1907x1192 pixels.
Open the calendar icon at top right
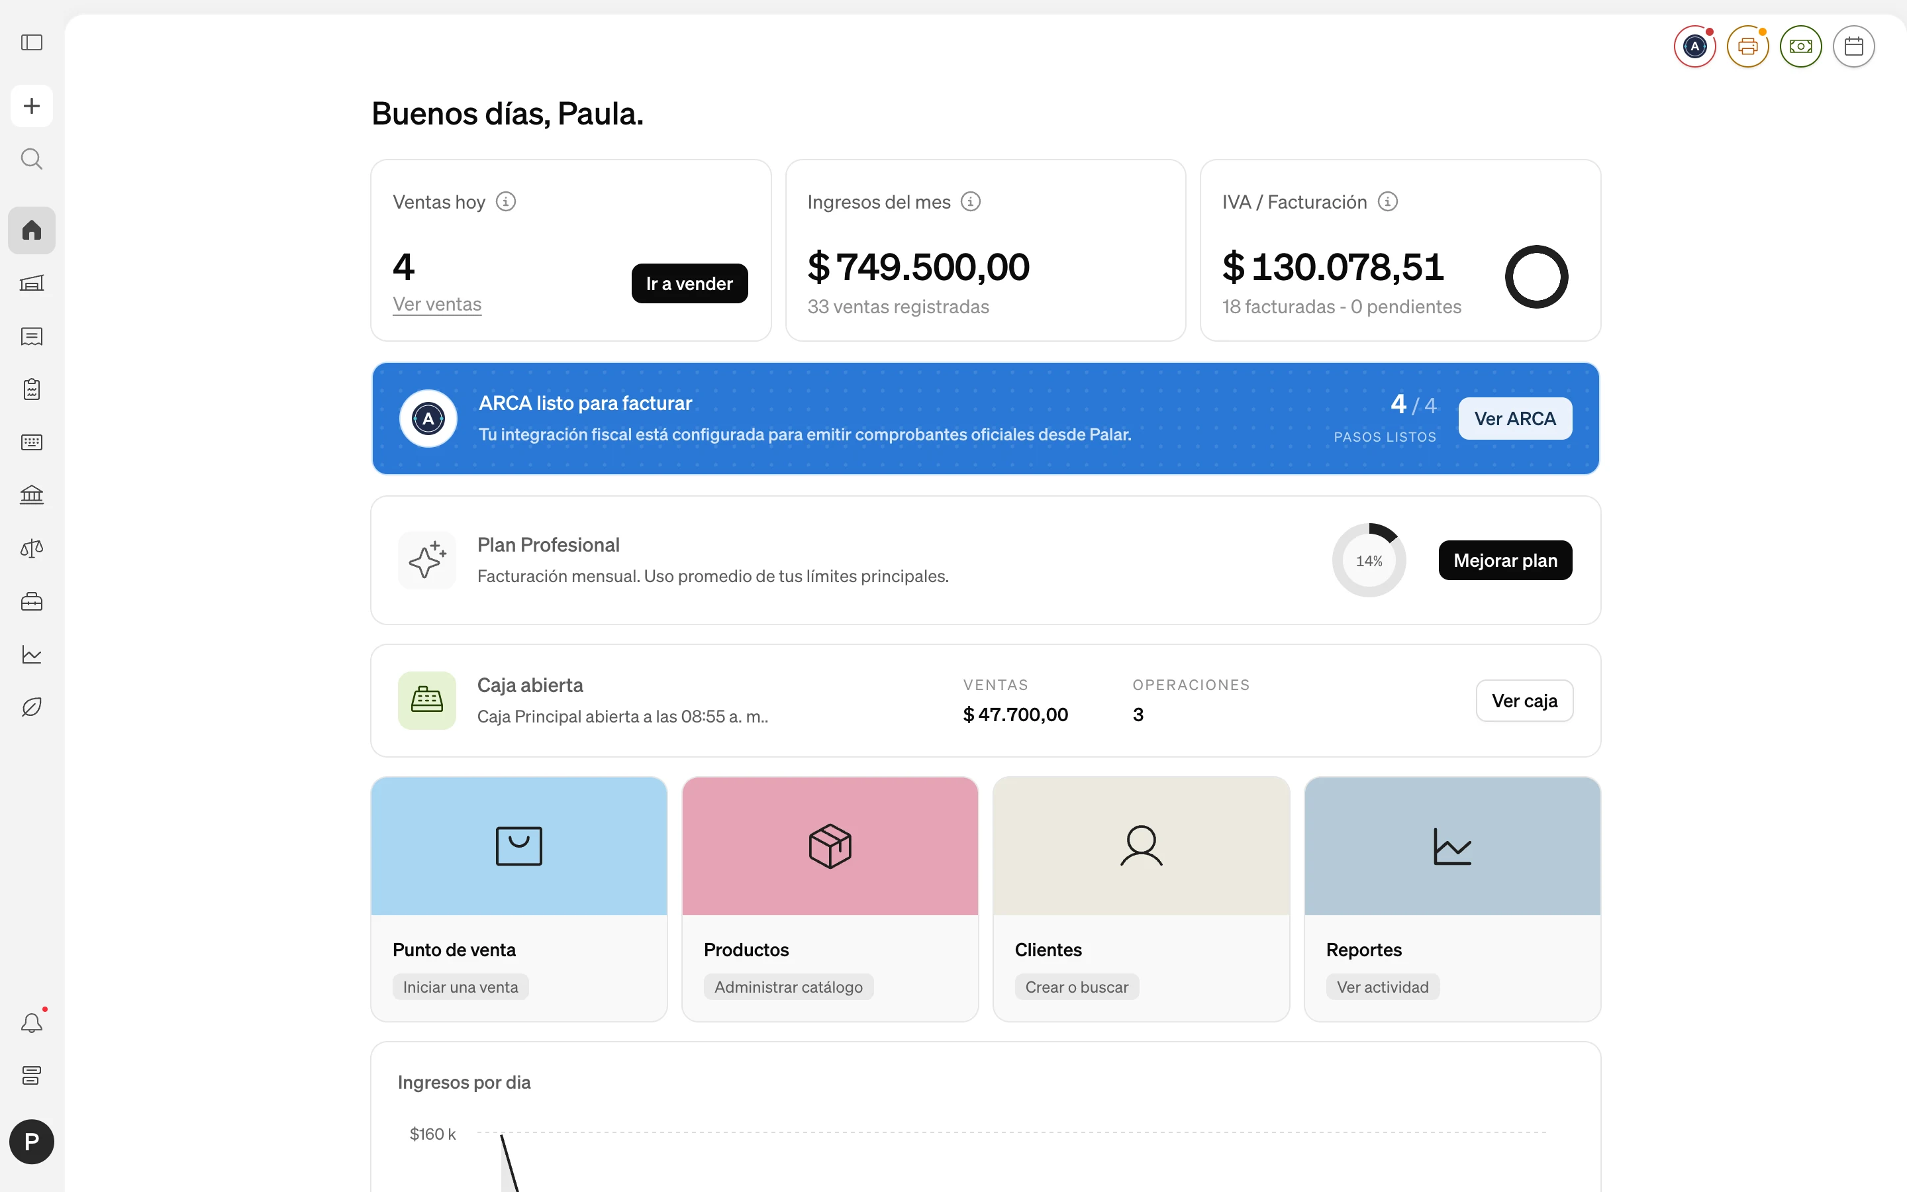point(1853,46)
